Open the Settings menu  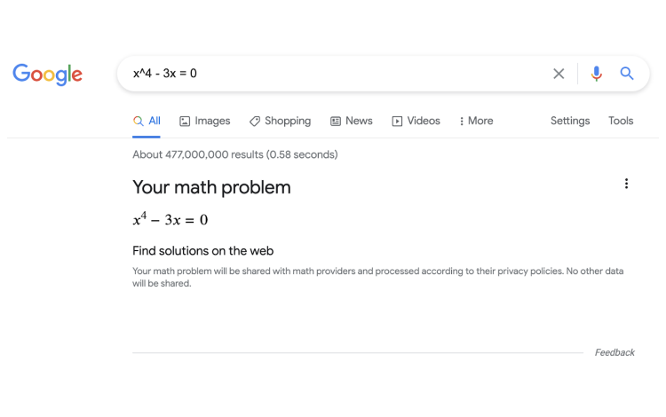(x=570, y=121)
